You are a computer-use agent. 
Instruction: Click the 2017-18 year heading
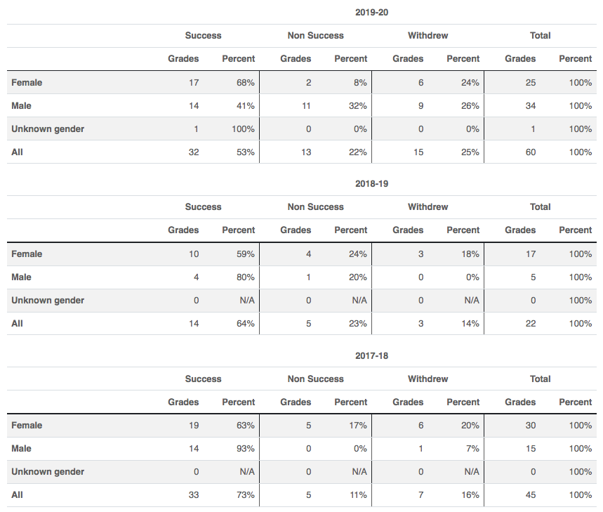[372, 355]
